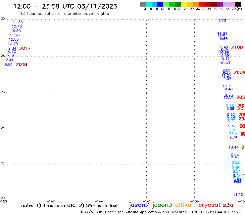Click the -147 longitude axis label
The width and height of the screenshot is (245, 215).
pyautogui.click(x=51, y=201)
